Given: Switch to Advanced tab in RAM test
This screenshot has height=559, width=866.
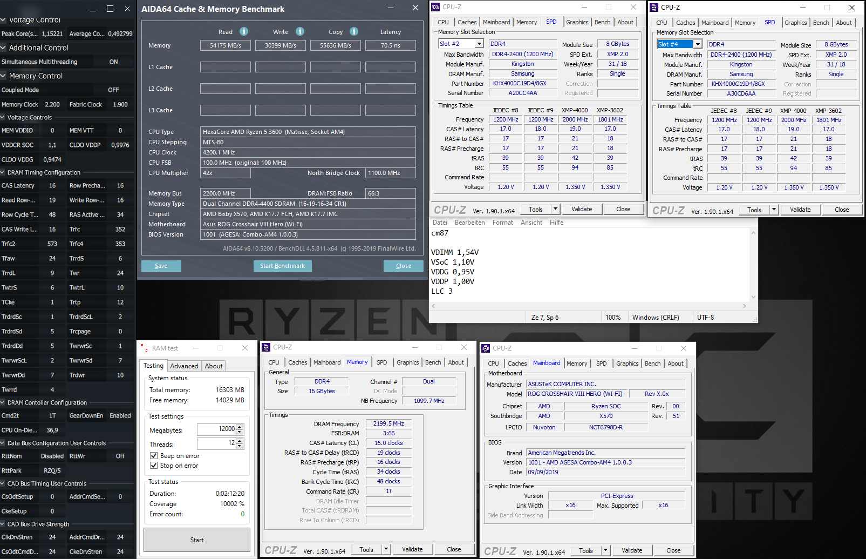Looking at the screenshot, I should click(x=184, y=366).
